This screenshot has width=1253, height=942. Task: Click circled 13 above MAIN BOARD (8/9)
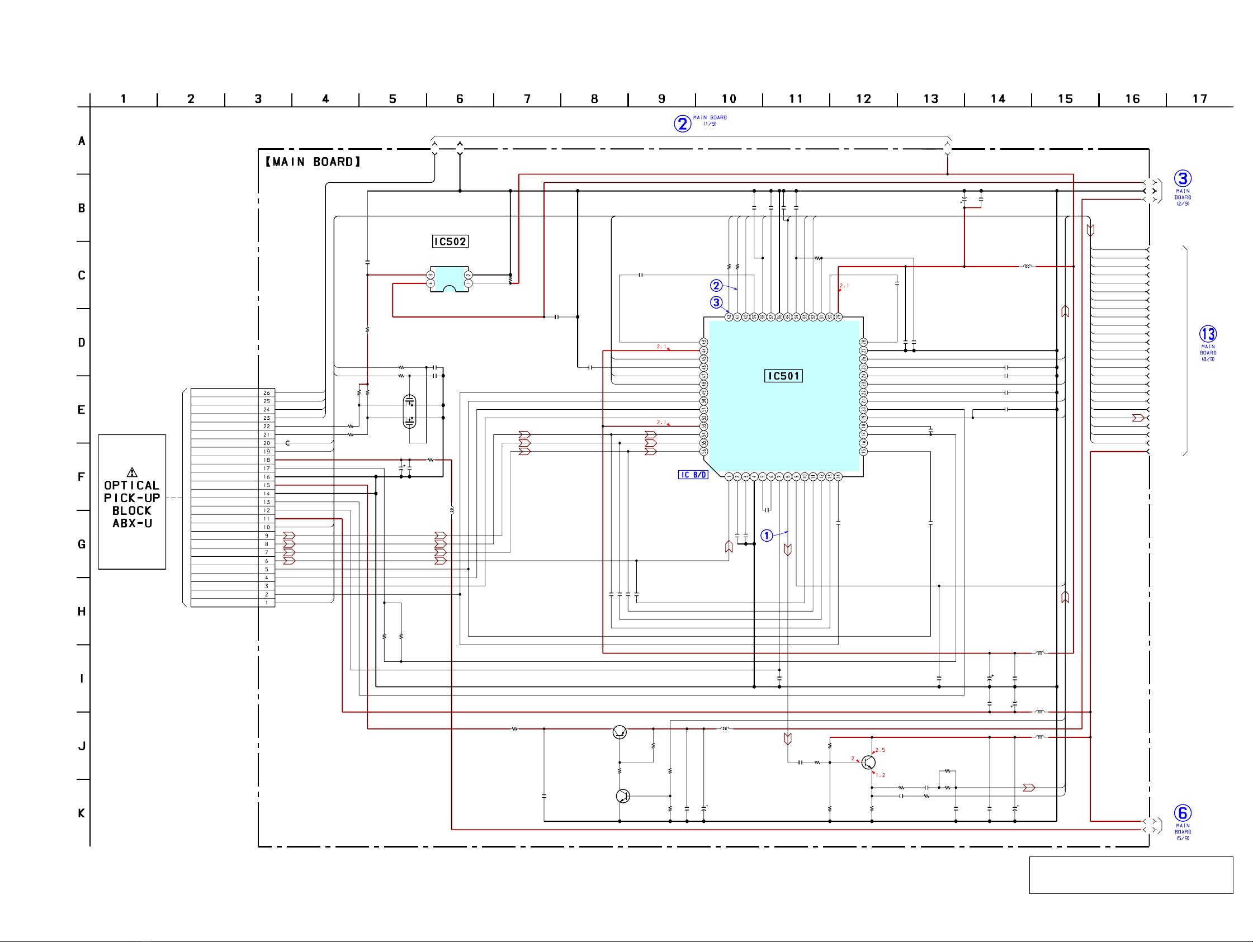point(1208,334)
